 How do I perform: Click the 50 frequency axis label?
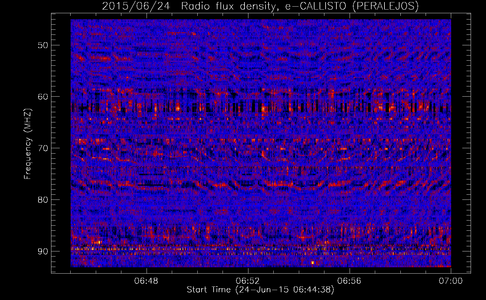pos(43,45)
